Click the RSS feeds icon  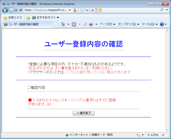(74, 24)
